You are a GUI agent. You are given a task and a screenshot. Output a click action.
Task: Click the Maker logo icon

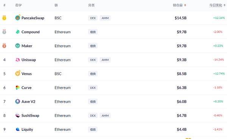click(x=18, y=46)
